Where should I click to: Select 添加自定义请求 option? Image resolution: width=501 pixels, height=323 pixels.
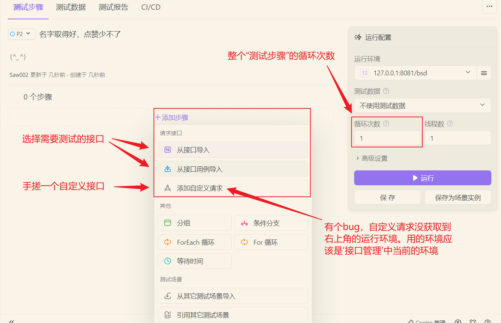[x=233, y=188]
